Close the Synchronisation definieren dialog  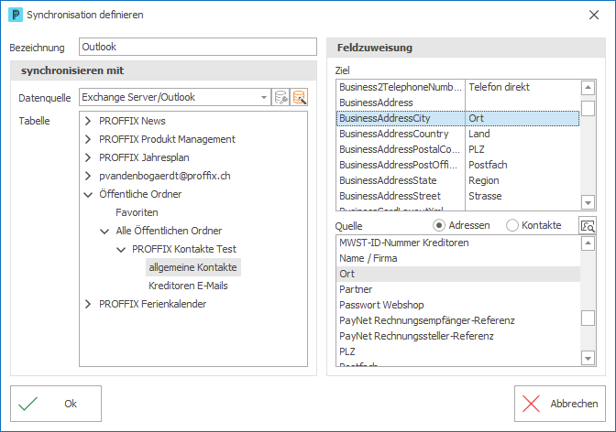594,15
